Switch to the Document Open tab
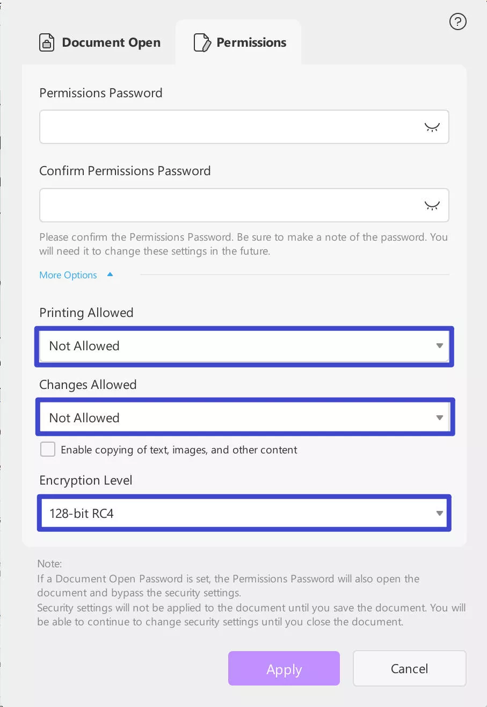487x707 pixels. [x=111, y=42]
